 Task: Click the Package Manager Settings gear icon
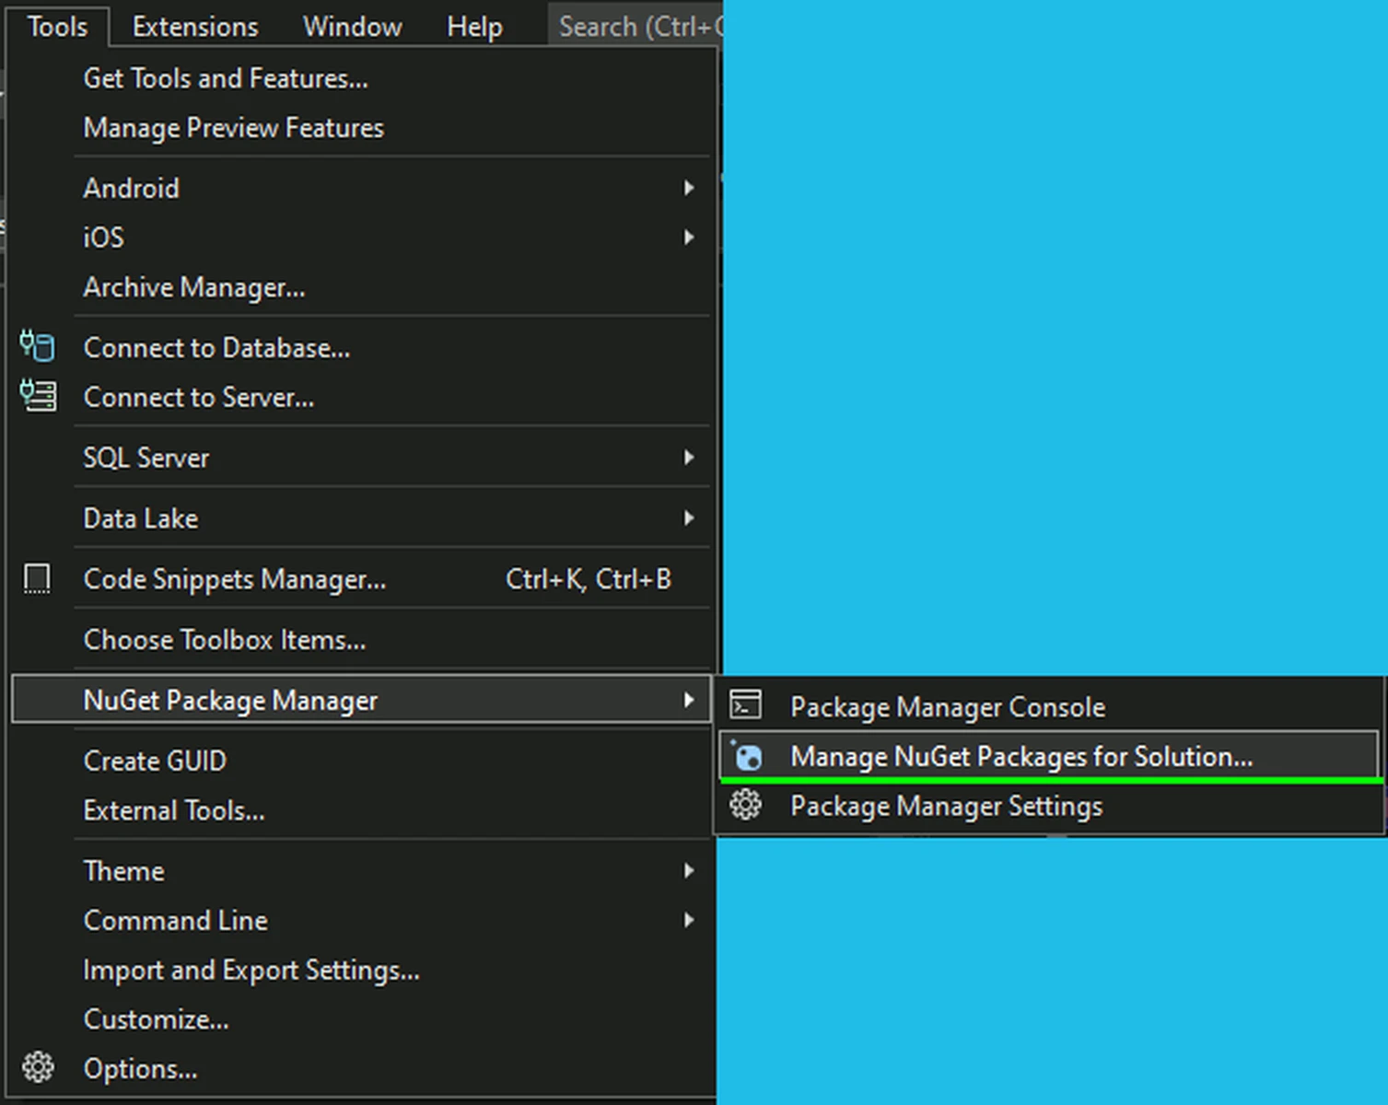[747, 805]
